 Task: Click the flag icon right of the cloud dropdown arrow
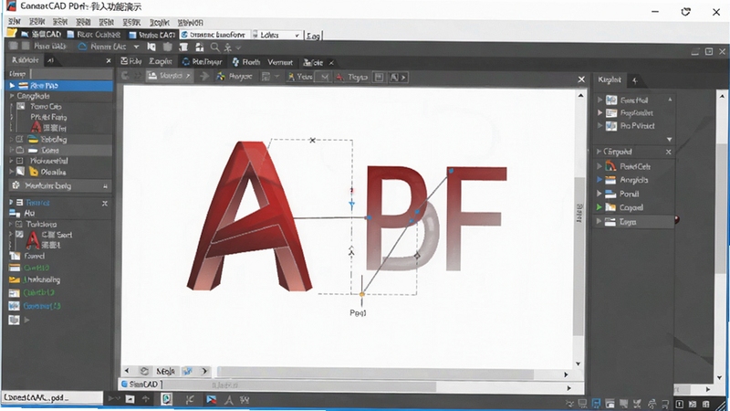[151, 47]
